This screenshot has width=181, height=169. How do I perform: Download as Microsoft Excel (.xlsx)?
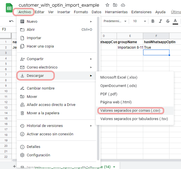point(135,77)
